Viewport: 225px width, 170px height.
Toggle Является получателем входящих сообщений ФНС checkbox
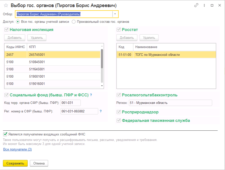[5, 134]
